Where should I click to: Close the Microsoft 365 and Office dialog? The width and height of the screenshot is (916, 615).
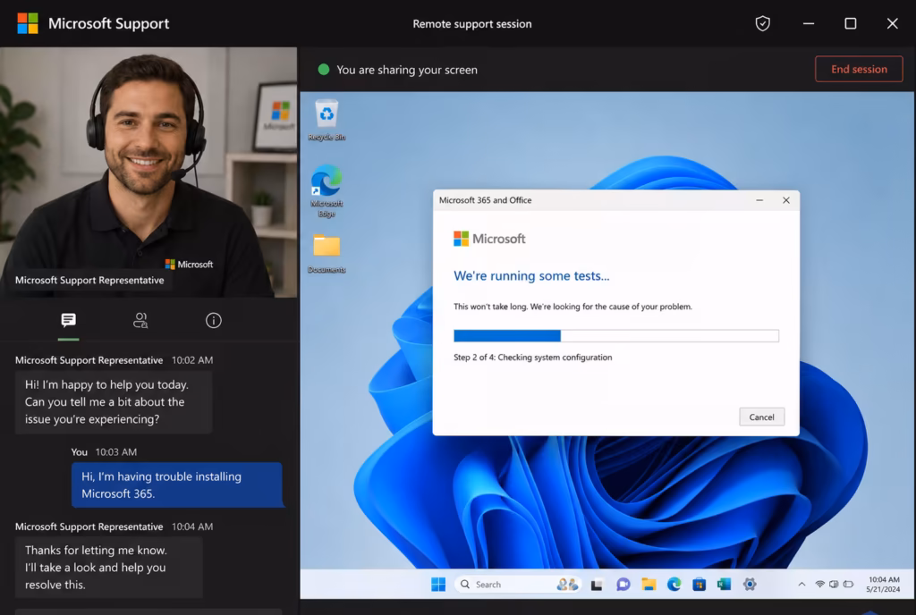[786, 200]
